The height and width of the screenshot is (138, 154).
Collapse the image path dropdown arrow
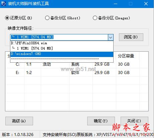[x=111, y=37]
